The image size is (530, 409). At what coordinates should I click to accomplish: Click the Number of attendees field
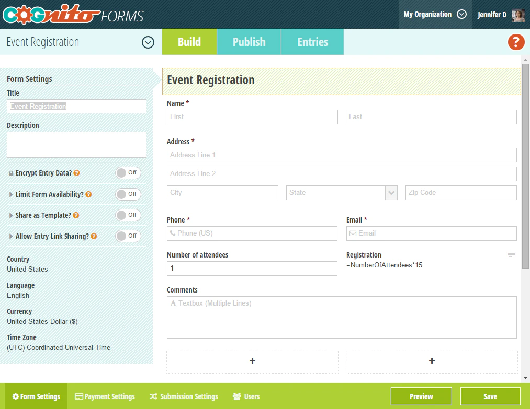(x=252, y=268)
